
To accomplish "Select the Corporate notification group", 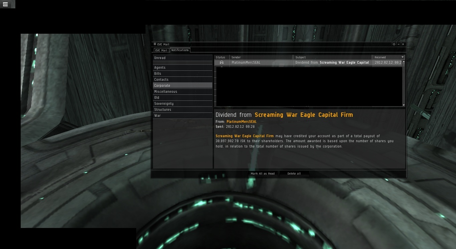I will pyautogui.click(x=183, y=85).
